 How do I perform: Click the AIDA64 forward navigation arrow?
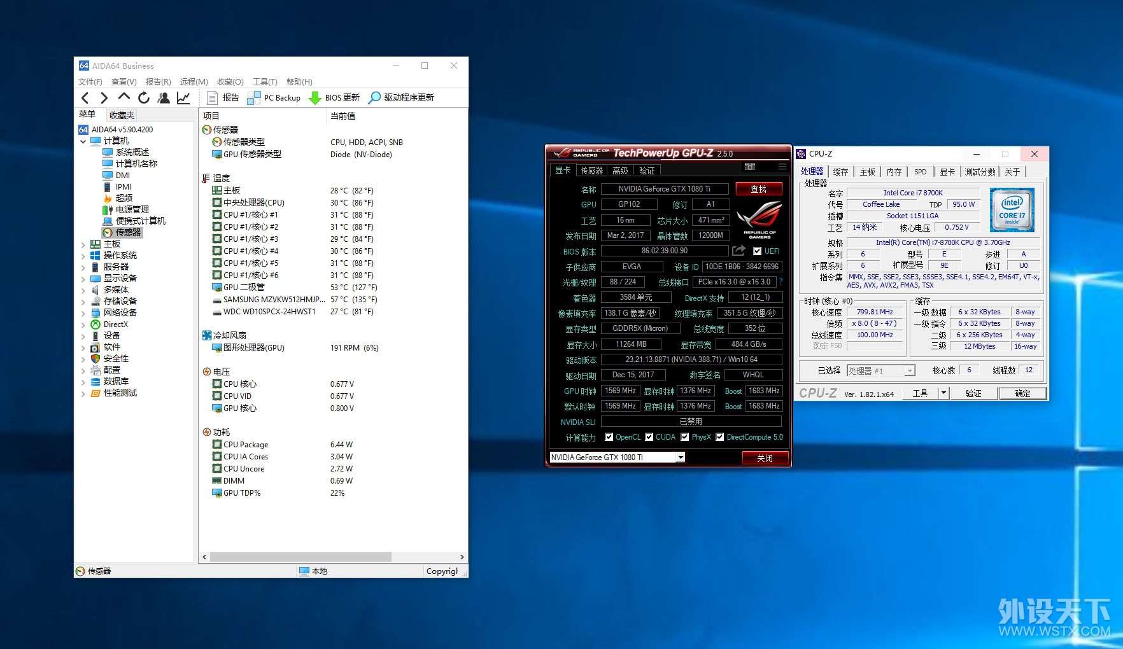104,97
